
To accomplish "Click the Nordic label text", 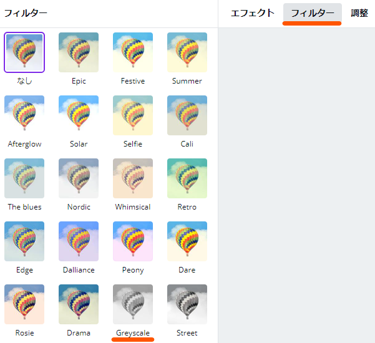I will pyautogui.click(x=79, y=207).
